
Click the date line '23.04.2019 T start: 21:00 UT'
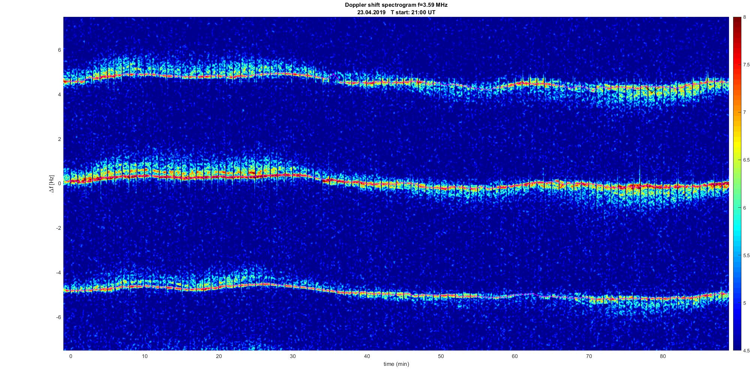[x=396, y=12]
